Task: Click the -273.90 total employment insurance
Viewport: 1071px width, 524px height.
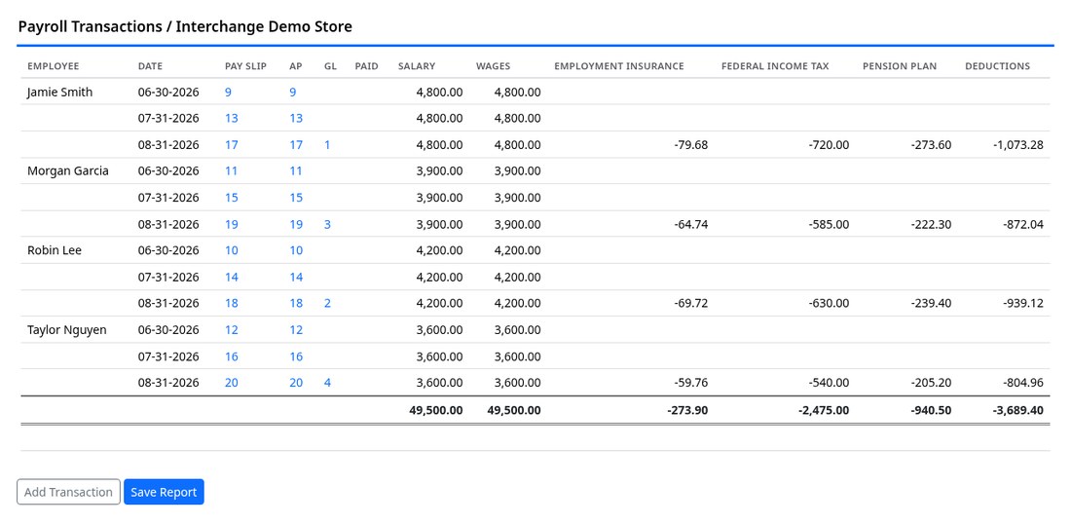Action: pos(687,411)
